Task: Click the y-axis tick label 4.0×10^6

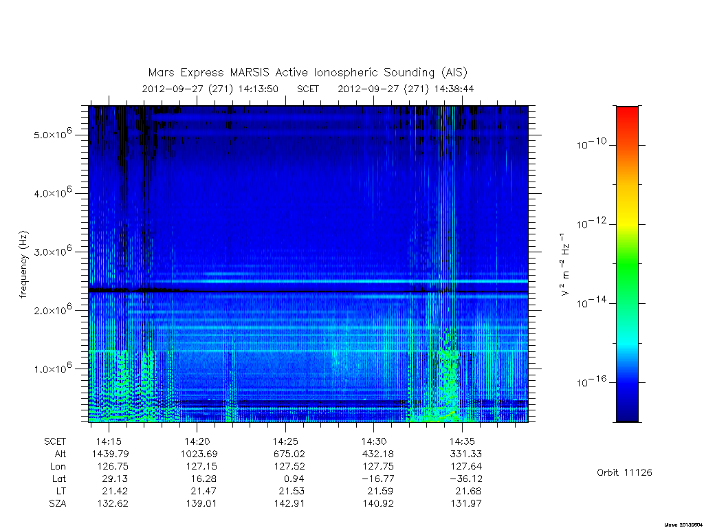Action: (52, 192)
